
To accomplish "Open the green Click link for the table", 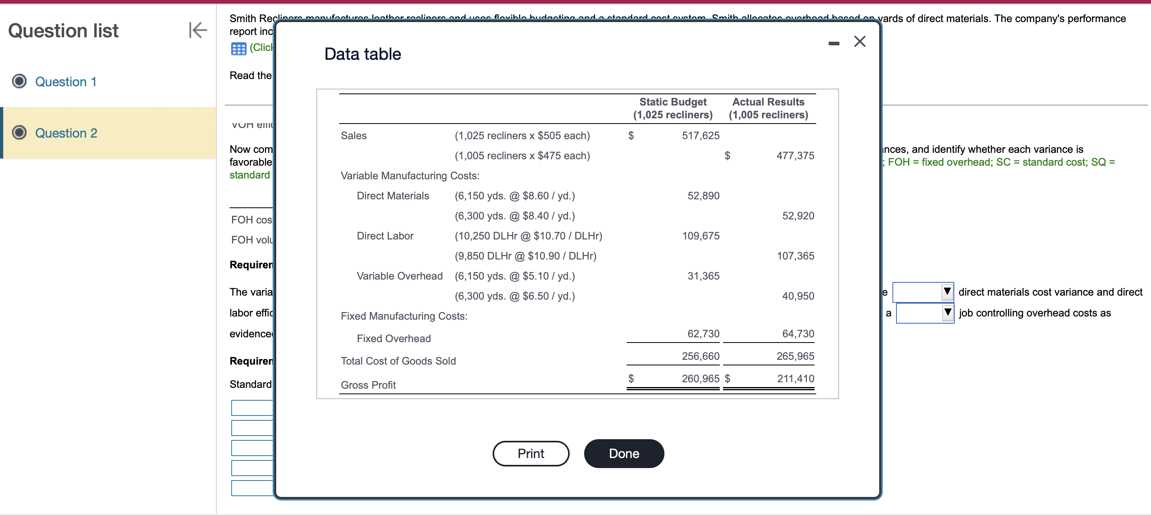I will [x=261, y=47].
